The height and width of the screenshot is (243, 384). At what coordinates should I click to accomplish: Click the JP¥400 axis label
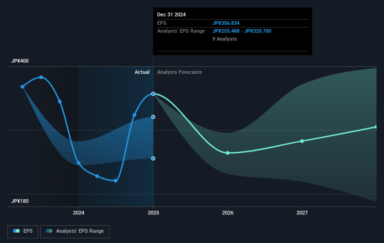coord(20,61)
